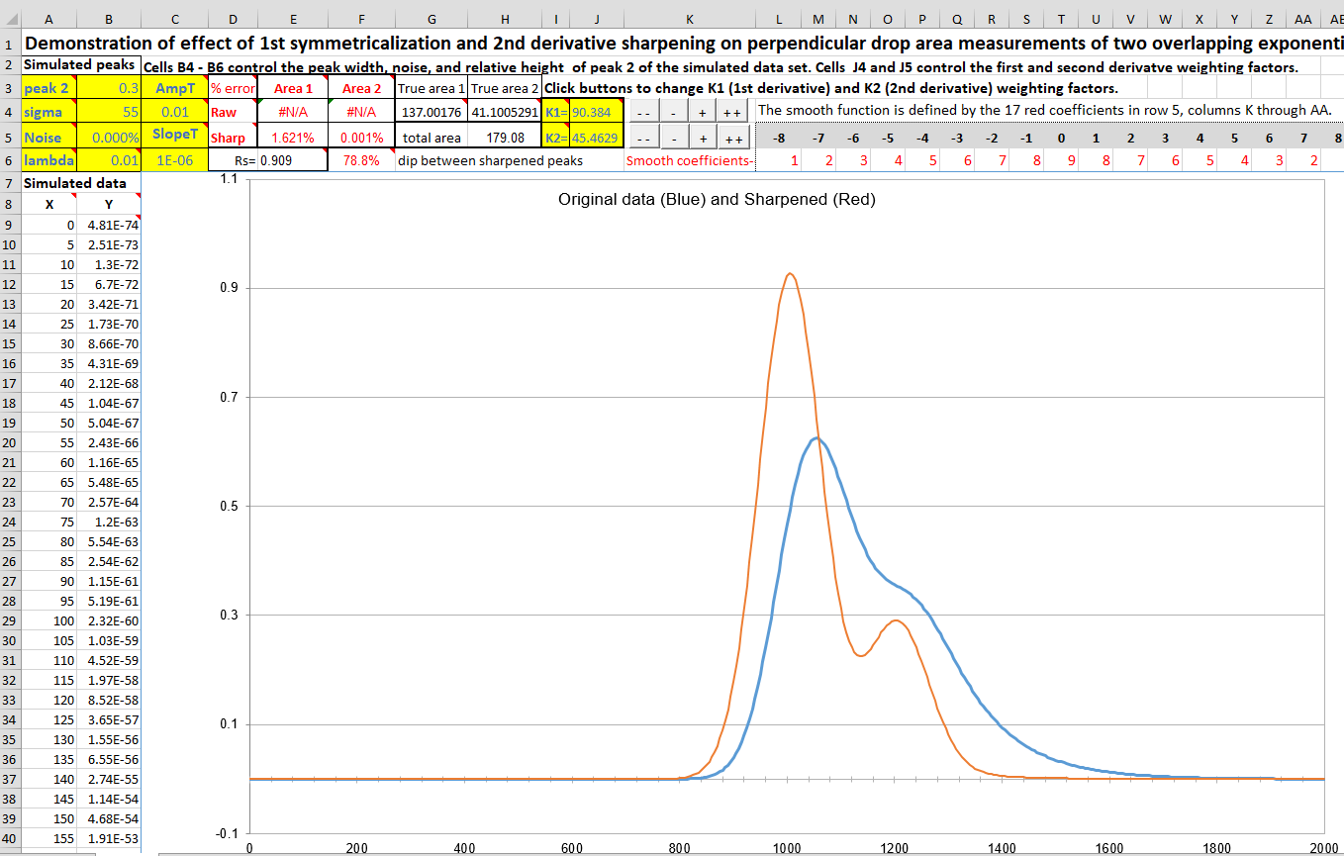
Task: Select the center smooth coefficient 9
Action: (x=1060, y=160)
